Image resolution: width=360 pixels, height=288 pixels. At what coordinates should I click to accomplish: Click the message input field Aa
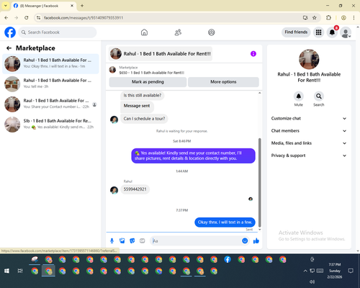(x=196, y=240)
